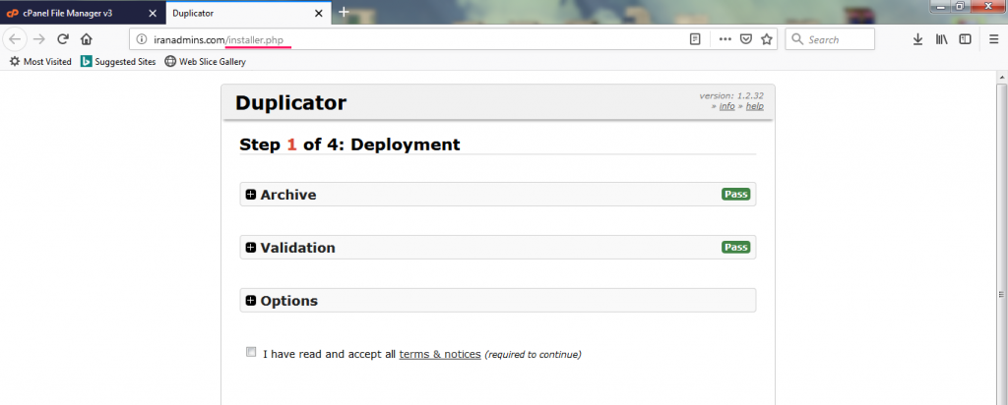Open the downloads arrow icon
The image size is (1008, 405).
coord(918,39)
